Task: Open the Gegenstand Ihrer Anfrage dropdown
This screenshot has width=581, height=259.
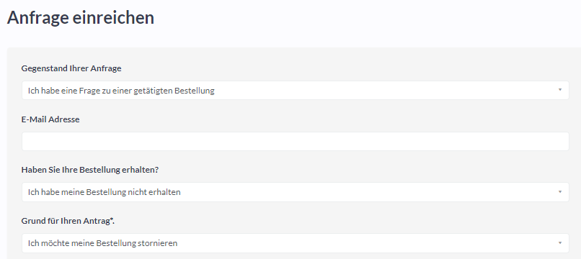Action: tap(296, 90)
